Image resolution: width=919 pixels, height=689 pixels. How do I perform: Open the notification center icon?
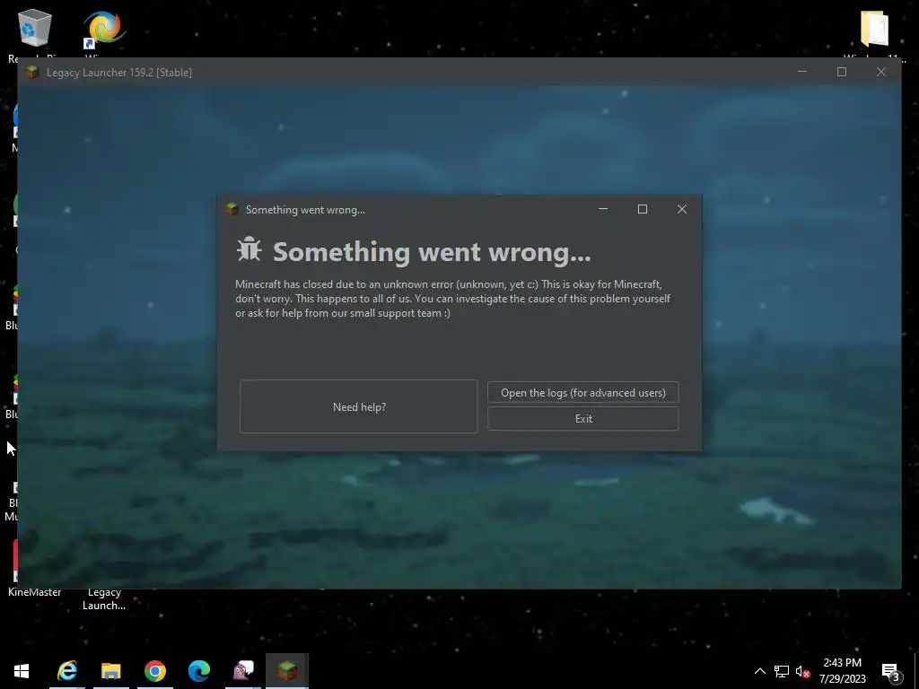[x=890, y=671]
